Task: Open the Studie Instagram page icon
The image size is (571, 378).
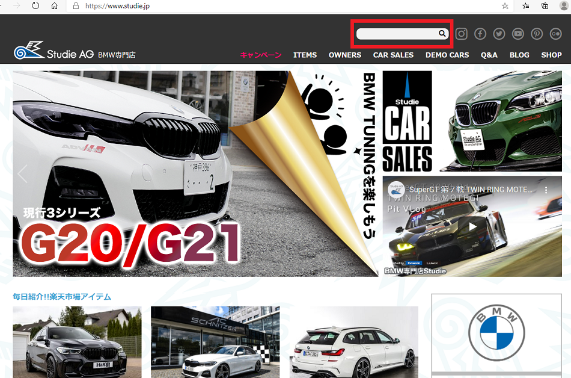Action: (462, 34)
